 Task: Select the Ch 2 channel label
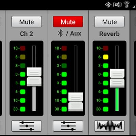(x=27, y=34)
